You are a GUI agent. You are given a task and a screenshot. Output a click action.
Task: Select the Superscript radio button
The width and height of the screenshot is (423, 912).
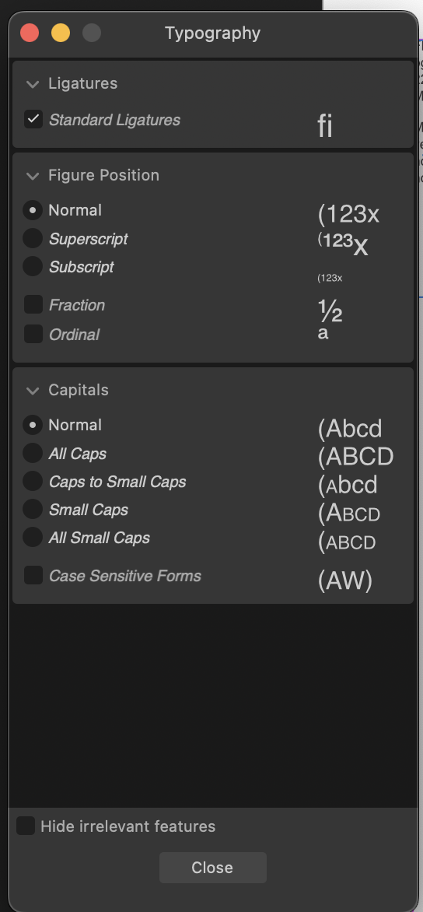pyautogui.click(x=33, y=238)
